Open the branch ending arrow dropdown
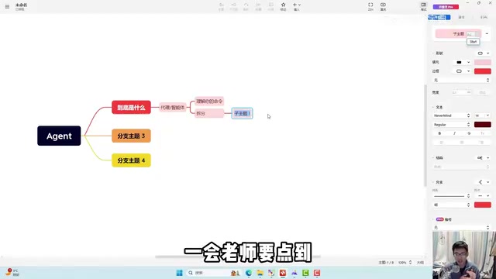 pyautogui.click(x=482, y=196)
